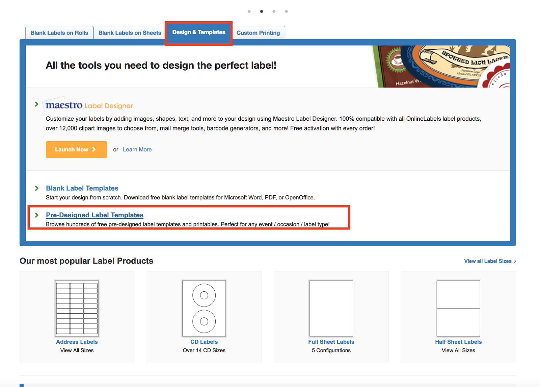540x387 pixels.
Task: View all Label Sizes link
Action: (x=490, y=261)
